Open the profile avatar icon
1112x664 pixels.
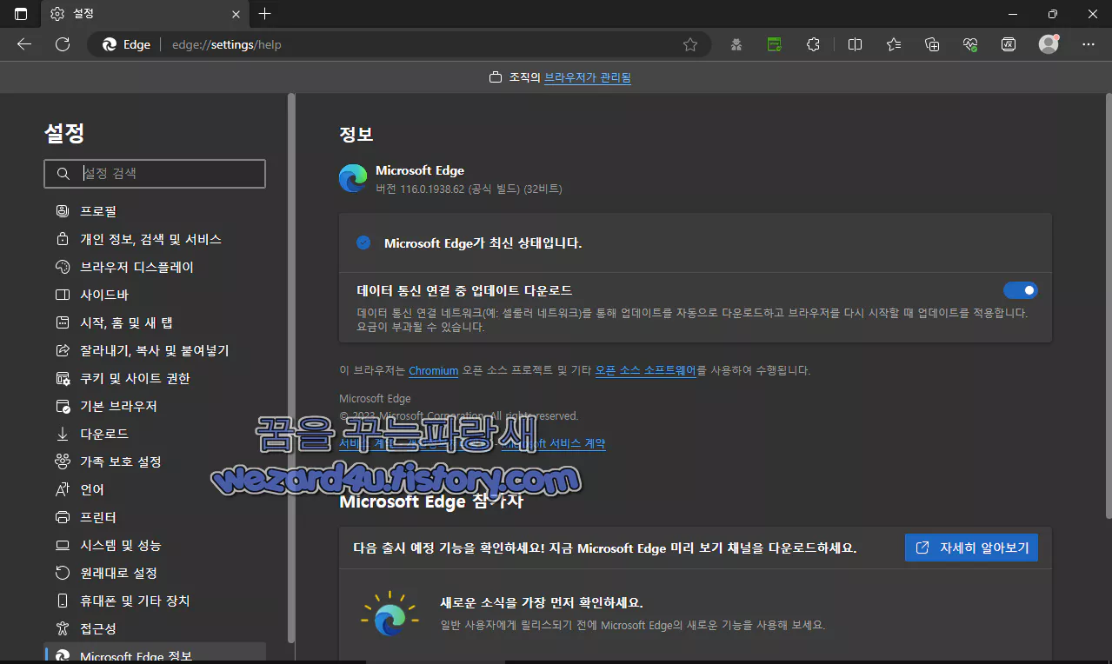pos(1048,43)
